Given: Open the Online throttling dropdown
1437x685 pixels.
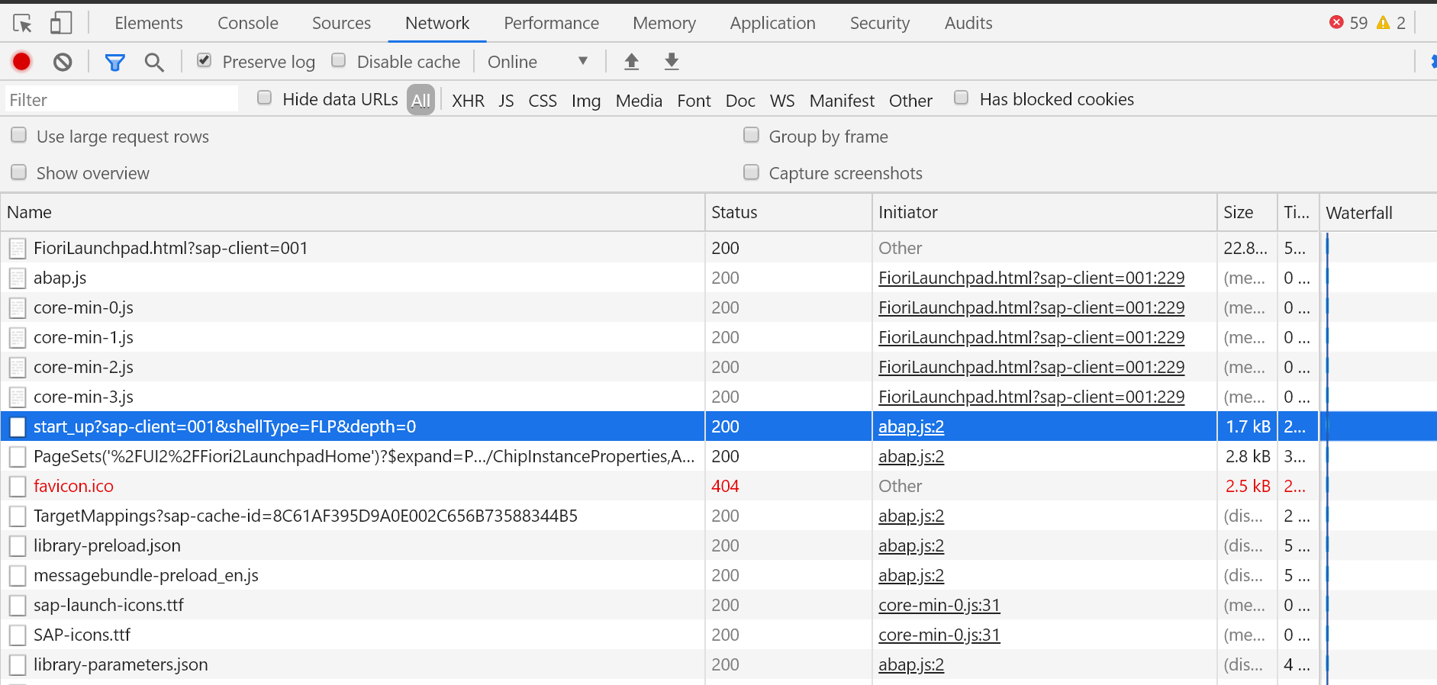Looking at the screenshot, I should coord(537,62).
